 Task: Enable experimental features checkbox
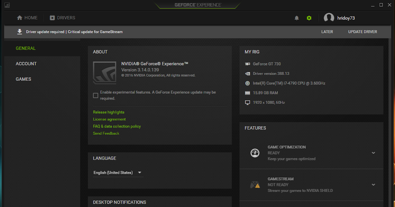95,95
